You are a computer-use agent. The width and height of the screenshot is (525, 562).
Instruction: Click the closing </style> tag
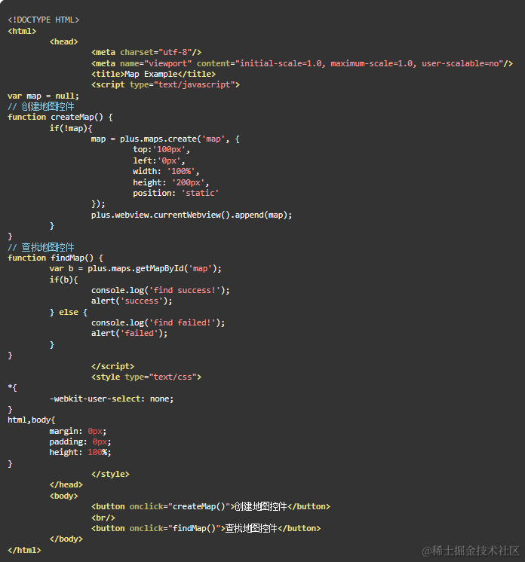(x=111, y=474)
